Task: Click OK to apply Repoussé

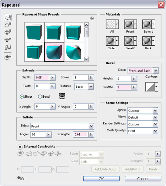Action: coord(101,178)
